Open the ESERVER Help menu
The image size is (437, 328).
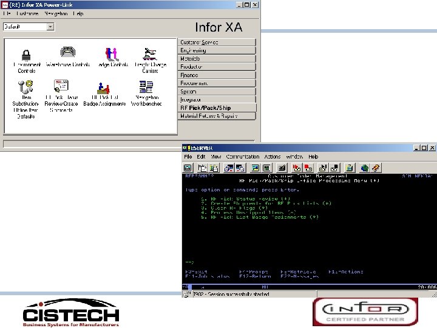coord(313,157)
